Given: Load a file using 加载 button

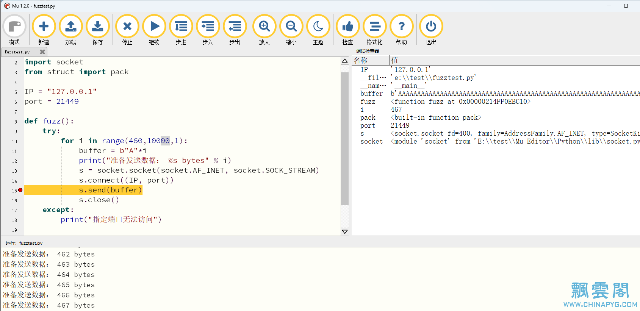Looking at the screenshot, I should tap(71, 30).
